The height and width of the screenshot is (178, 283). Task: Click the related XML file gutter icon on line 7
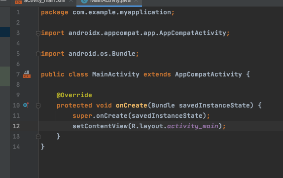coord(27,74)
